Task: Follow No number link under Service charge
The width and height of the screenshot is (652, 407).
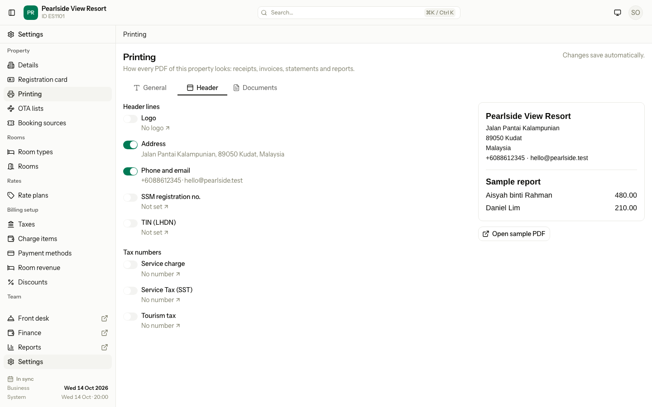Action: point(161,274)
